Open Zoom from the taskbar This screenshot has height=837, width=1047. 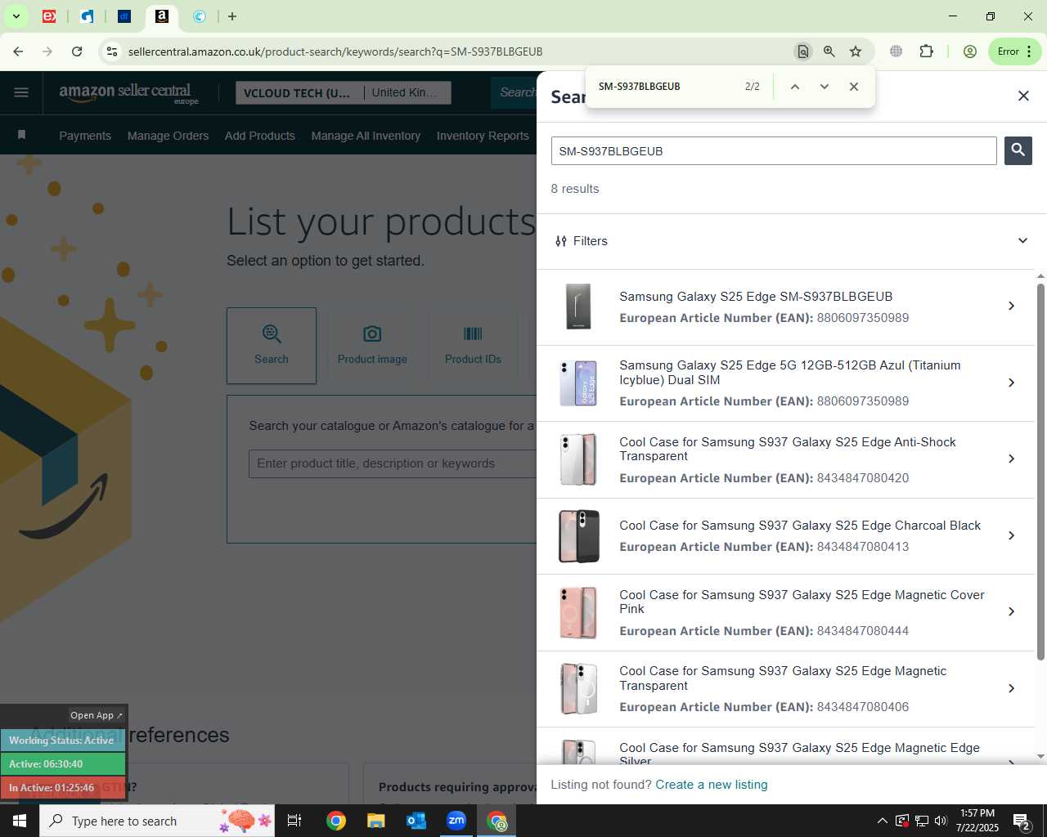click(456, 821)
